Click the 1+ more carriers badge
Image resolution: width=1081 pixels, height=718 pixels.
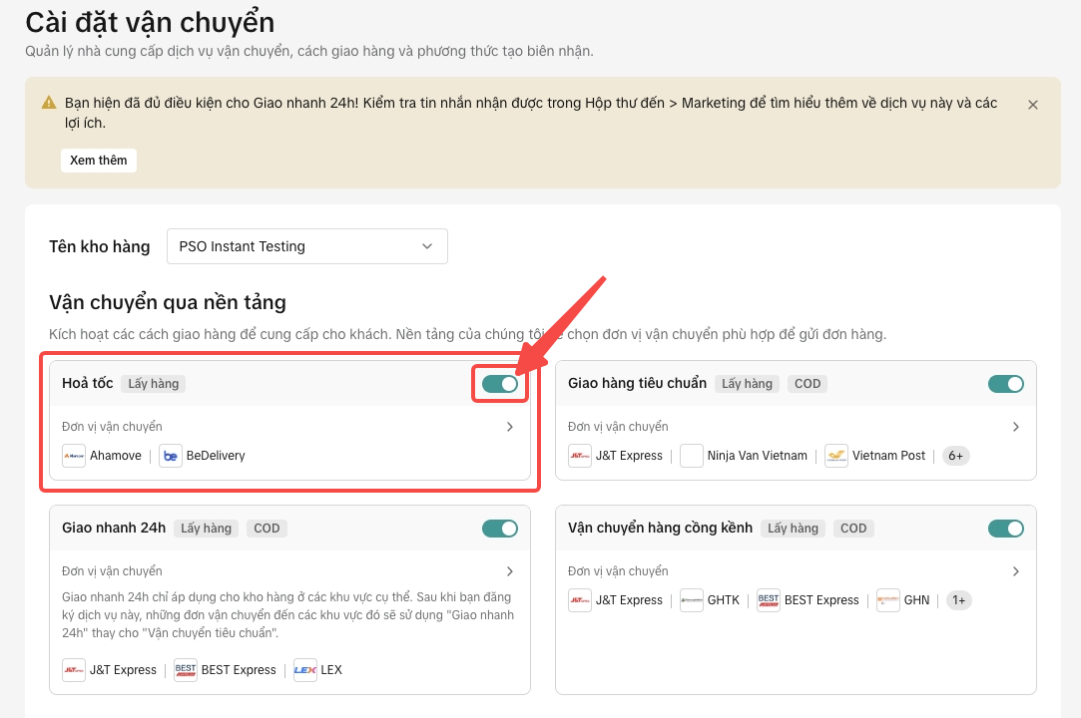point(958,600)
